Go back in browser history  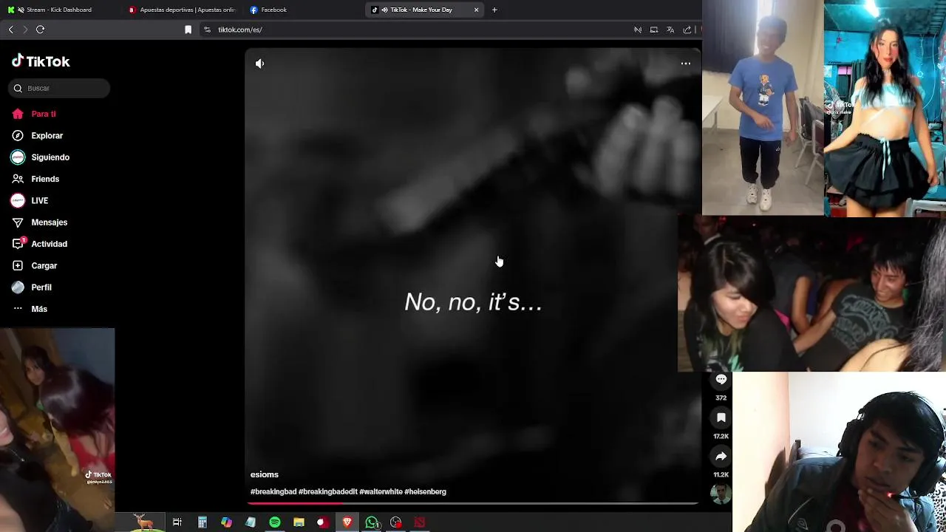[x=10, y=30]
